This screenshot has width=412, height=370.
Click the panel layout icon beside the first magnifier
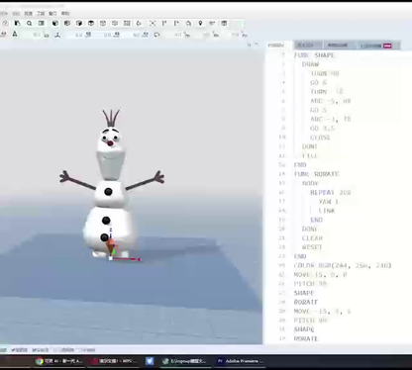pyautogui.click(x=42, y=23)
